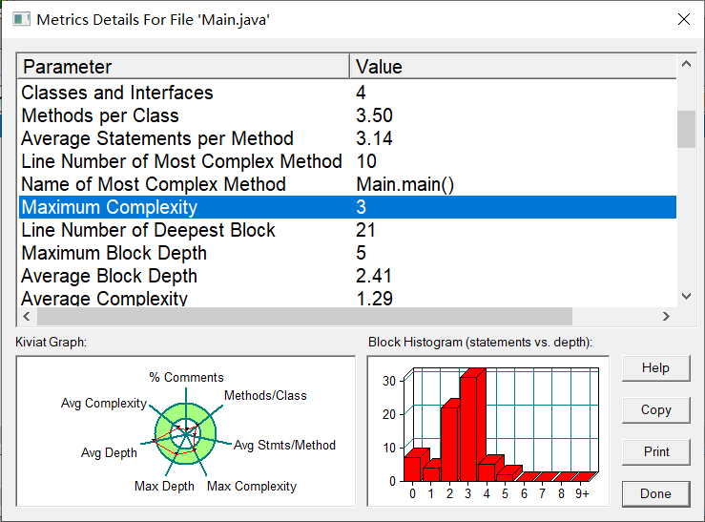Select the Classes and Interfaces row
The width and height of the screenshot is (705, 522).
[347, 93]
